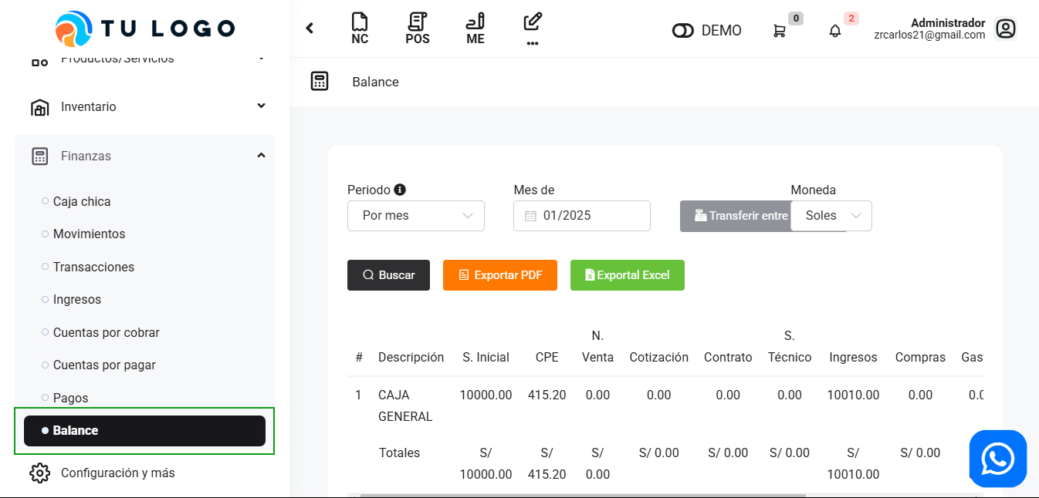Click the Buscar button
Screen dimensions: 1039x498
(388, 275)
